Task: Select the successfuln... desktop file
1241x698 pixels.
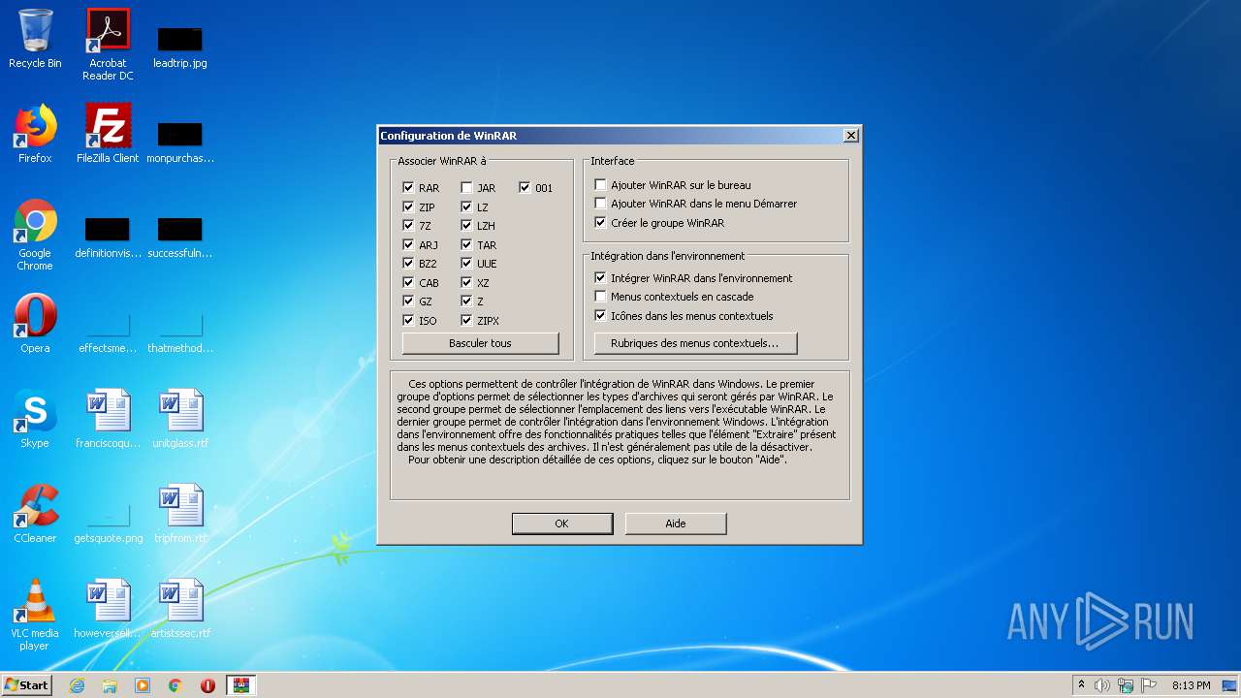Action: point(180,237)
